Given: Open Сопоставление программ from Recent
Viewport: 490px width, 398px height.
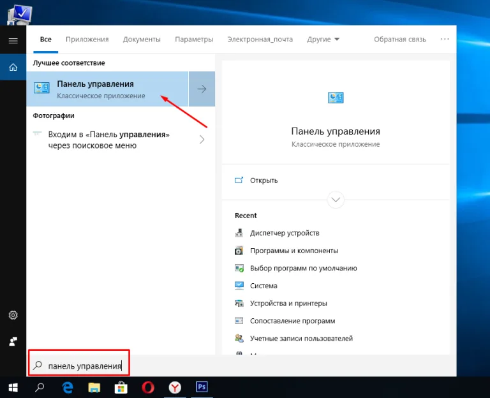Looking at the screenshot, I should [x=292, y=321].
